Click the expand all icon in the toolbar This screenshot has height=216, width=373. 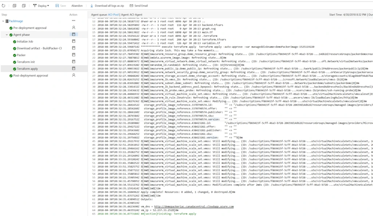(x=14, y=5)
